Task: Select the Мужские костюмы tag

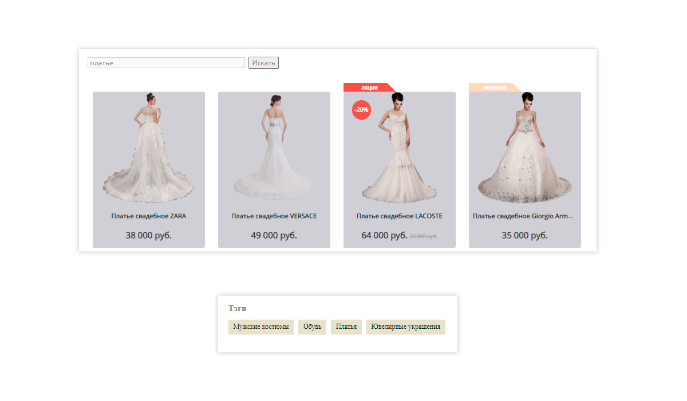Action: [x=261, y=327]
